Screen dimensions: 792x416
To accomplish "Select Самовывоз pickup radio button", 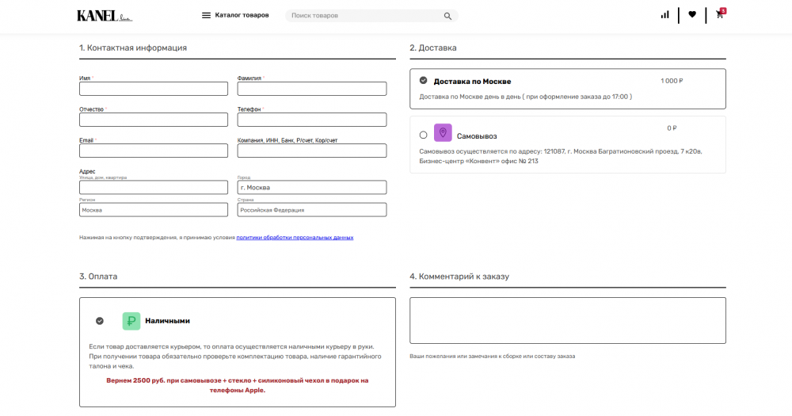I will [423, 135].
